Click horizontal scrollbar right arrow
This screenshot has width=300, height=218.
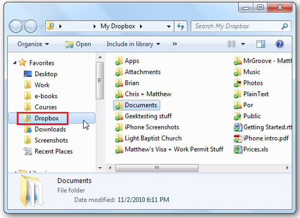click(287, 168)
